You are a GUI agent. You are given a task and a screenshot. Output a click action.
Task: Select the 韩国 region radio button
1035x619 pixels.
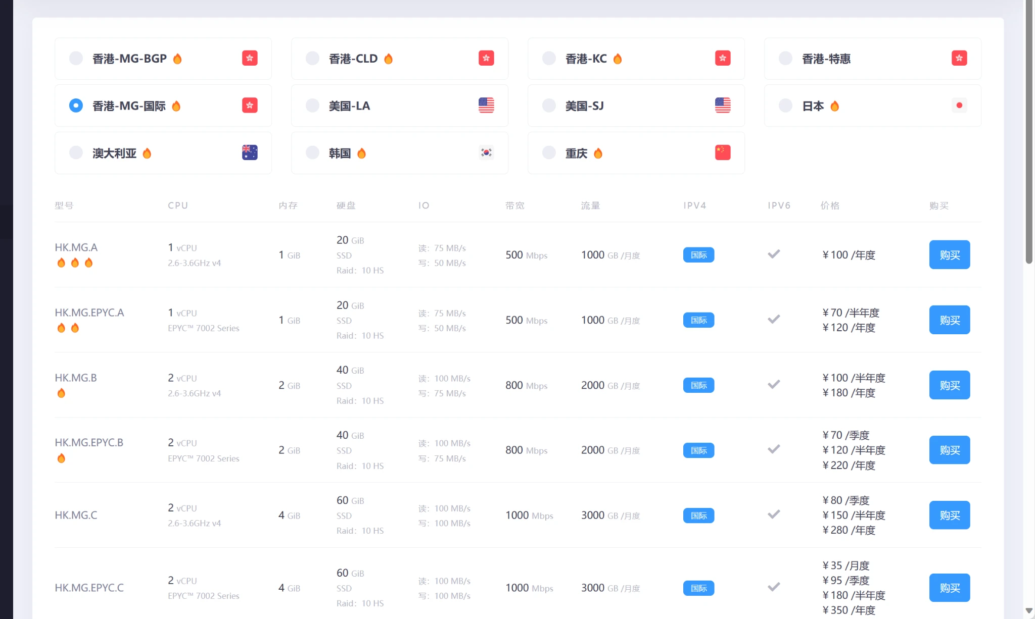click(x=312, y=152)
